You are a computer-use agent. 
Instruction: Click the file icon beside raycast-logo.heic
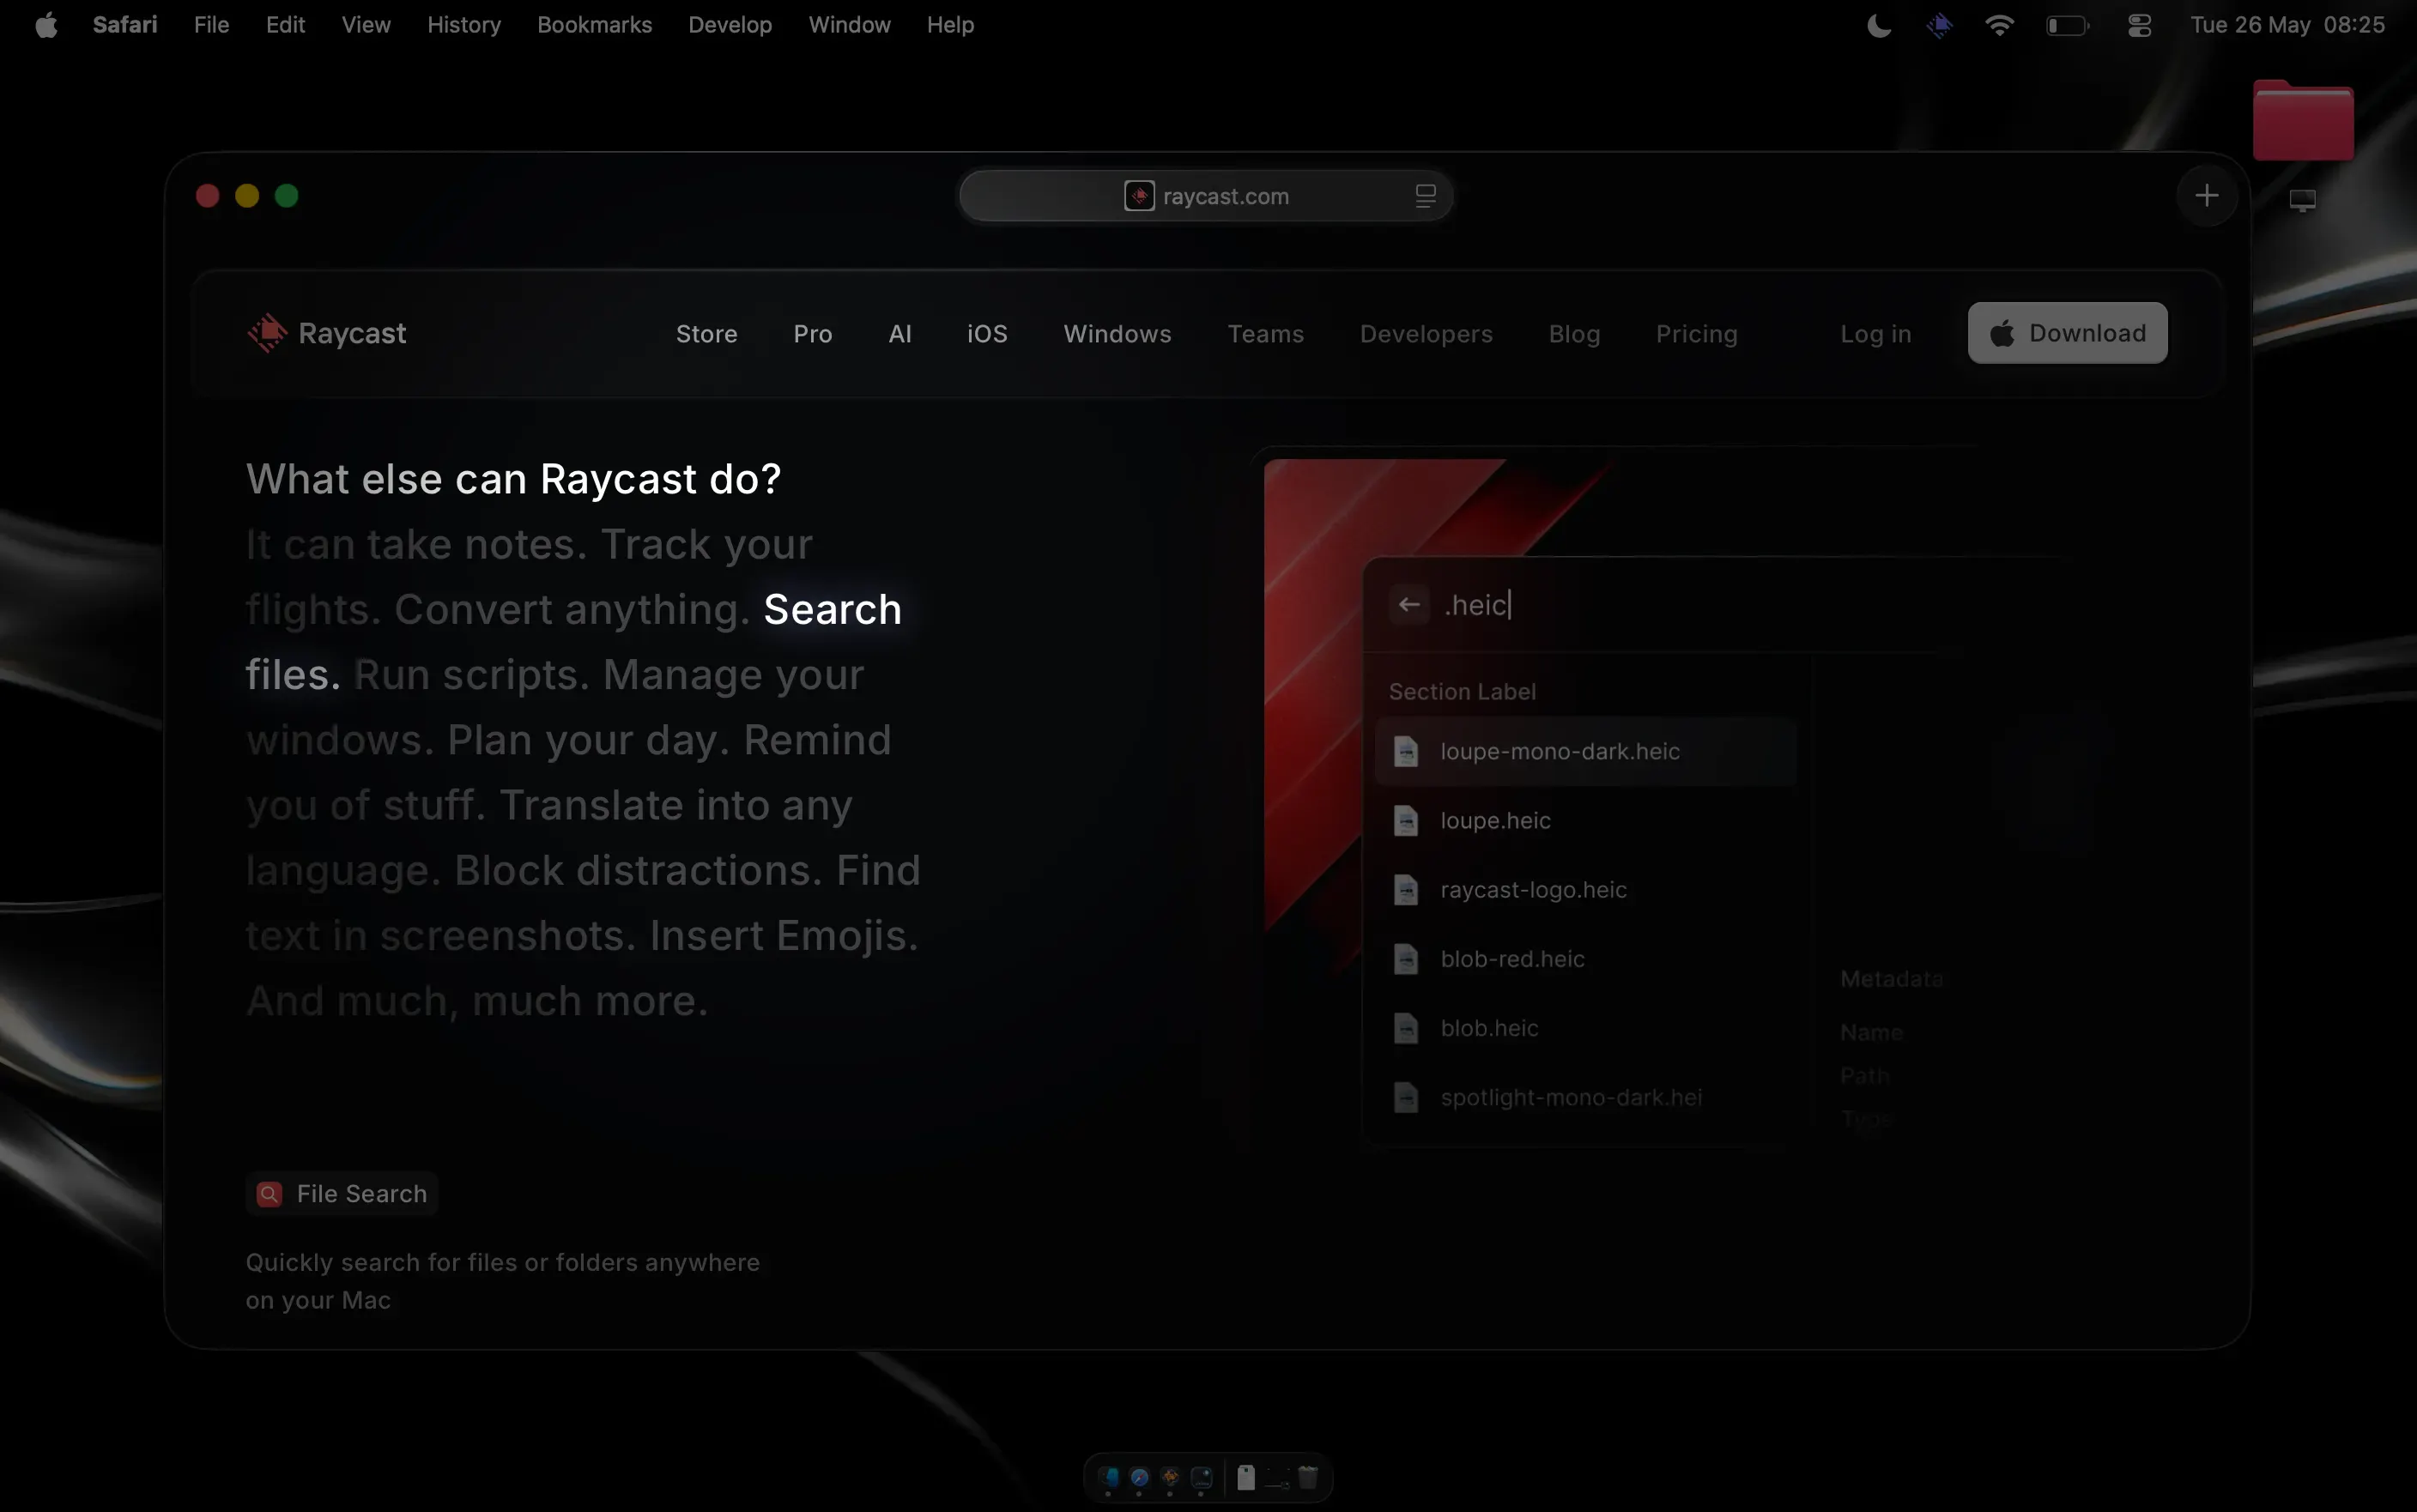(x=1406, y=889)
